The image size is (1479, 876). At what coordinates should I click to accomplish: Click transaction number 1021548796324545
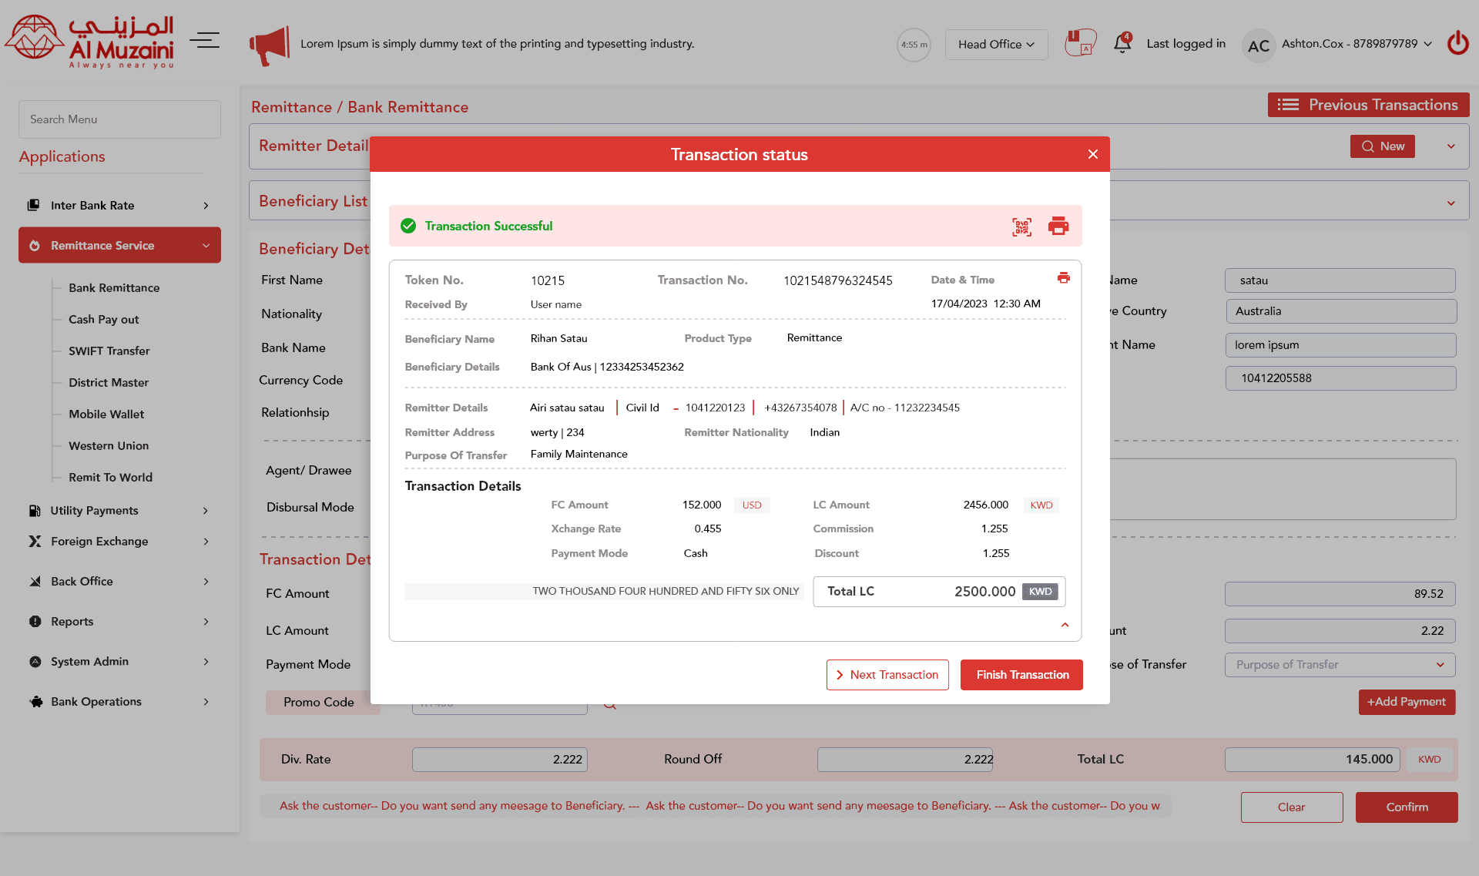[x=838, y=280]
